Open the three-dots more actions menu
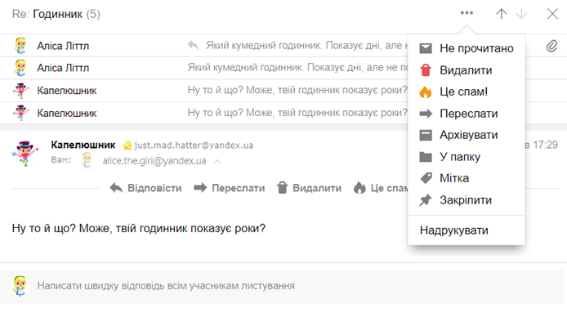 tap(467, 13)
